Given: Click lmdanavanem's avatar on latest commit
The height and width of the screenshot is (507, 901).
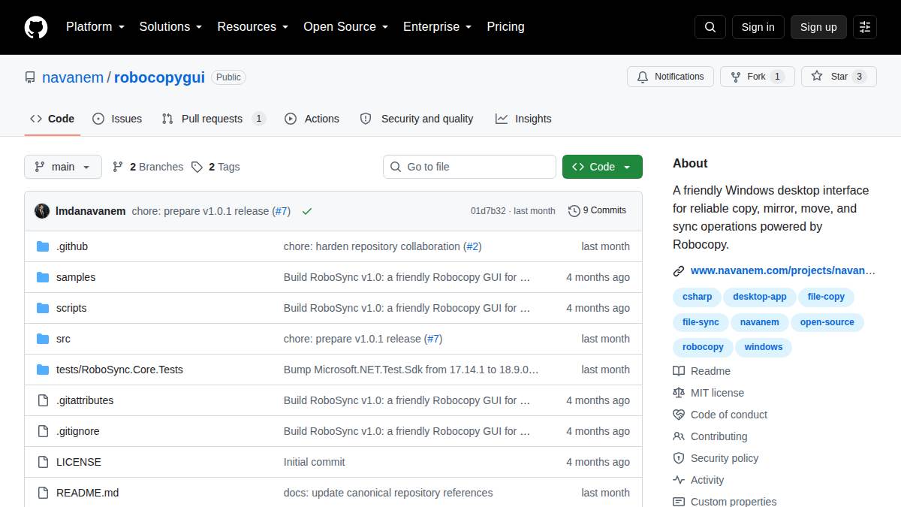Looking at the screenshot, I should 42,211.
